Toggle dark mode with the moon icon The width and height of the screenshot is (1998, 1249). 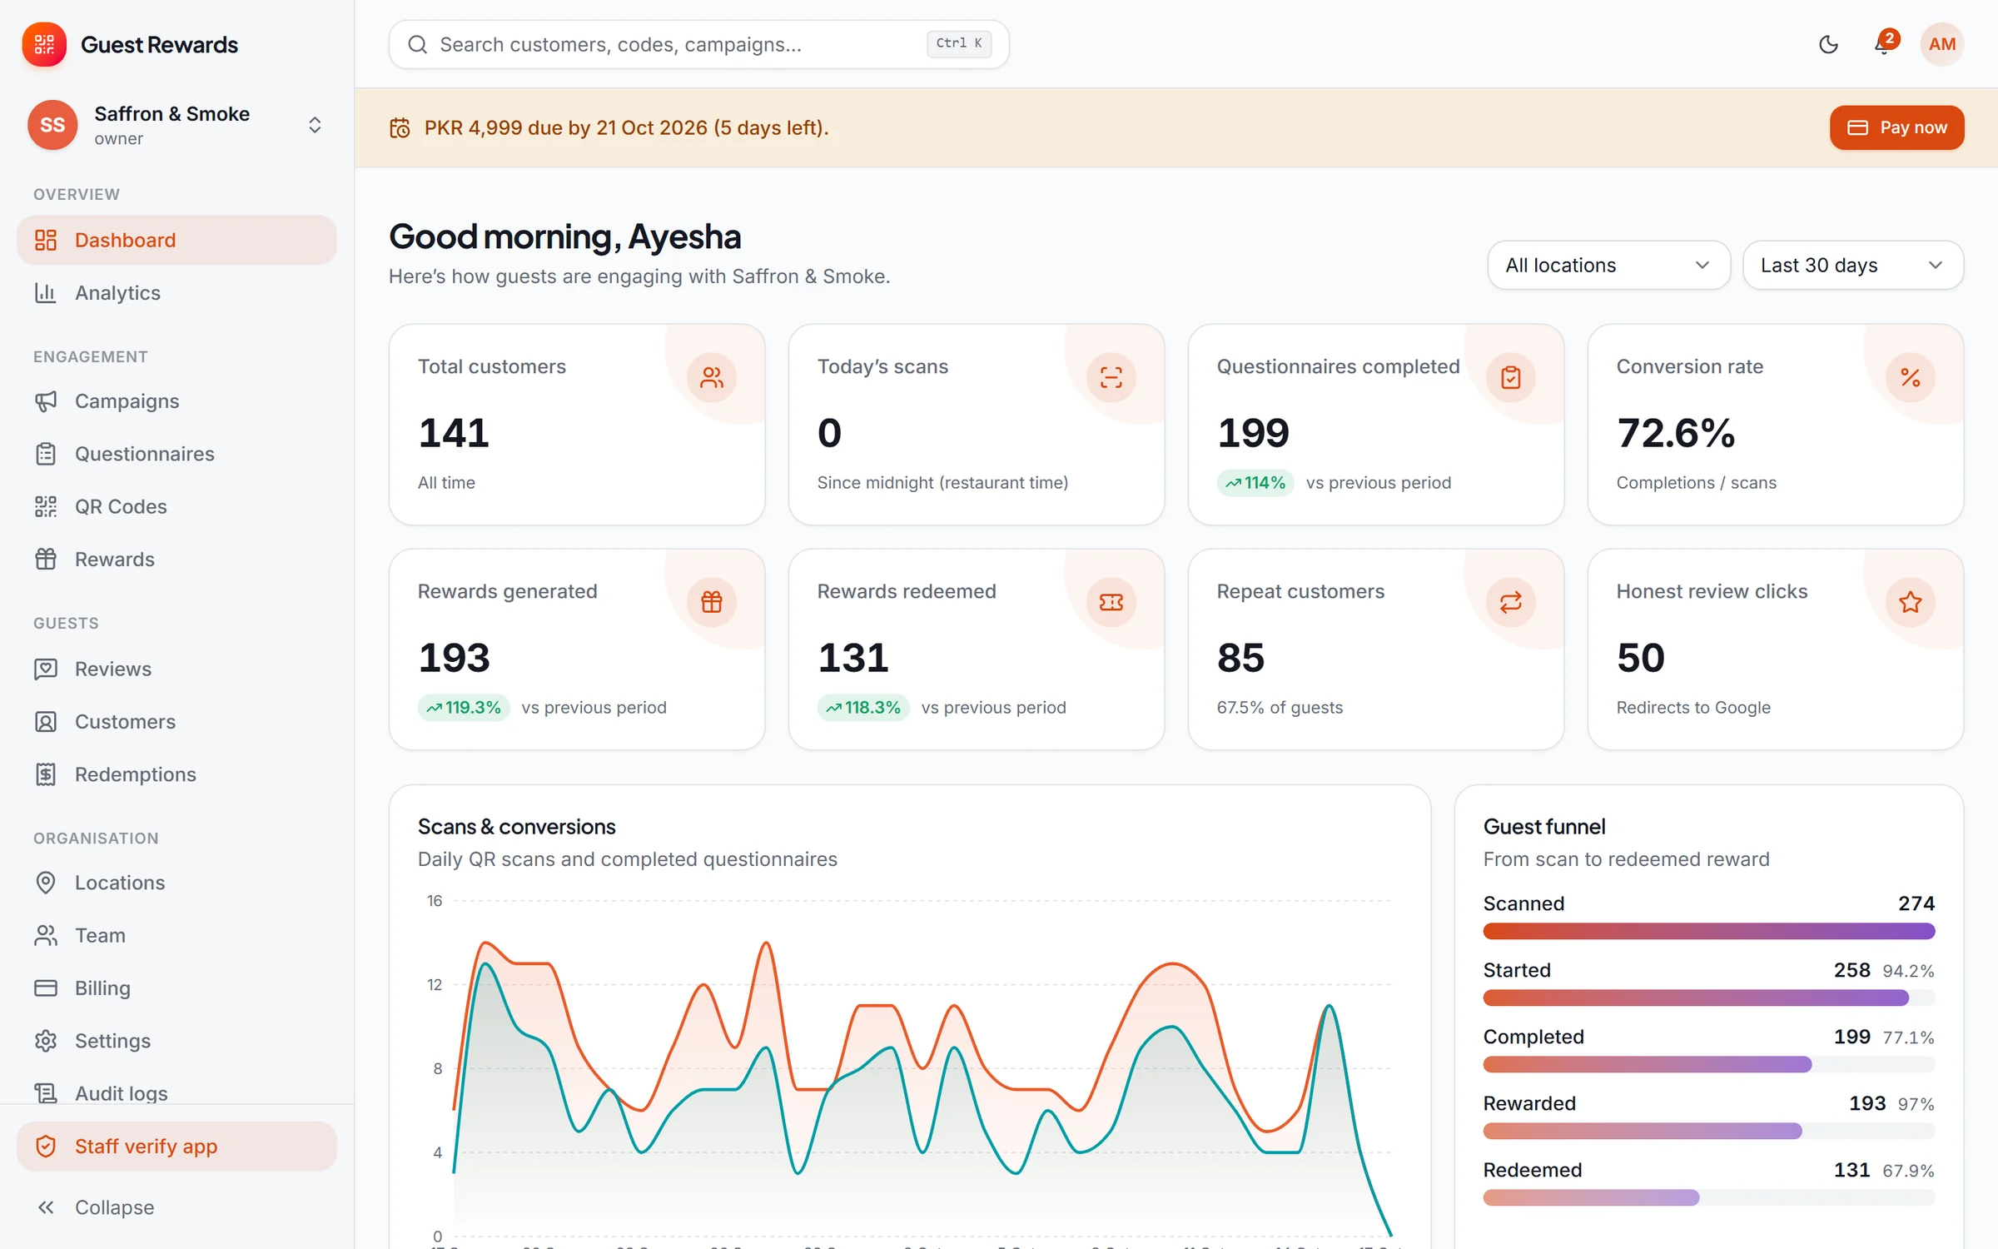pyautogui.click(x=1828, y=44)
